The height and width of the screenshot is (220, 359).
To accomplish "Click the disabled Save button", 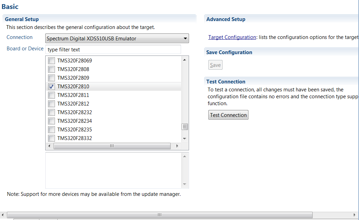I will tap(215, 64).
